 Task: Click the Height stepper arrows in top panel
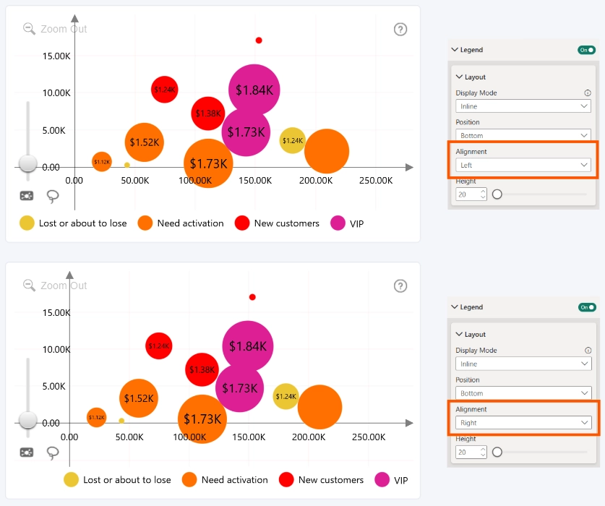(x=483, y=194)
